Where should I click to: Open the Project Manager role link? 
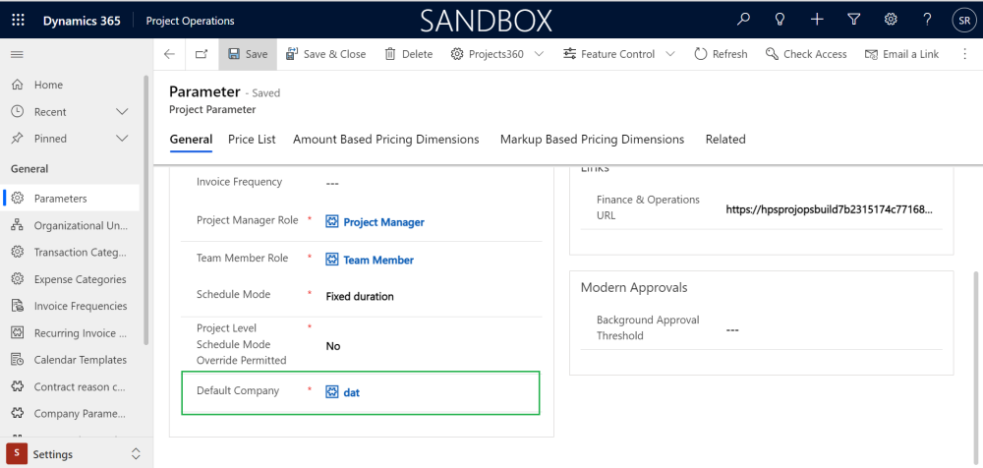point(383,222)
